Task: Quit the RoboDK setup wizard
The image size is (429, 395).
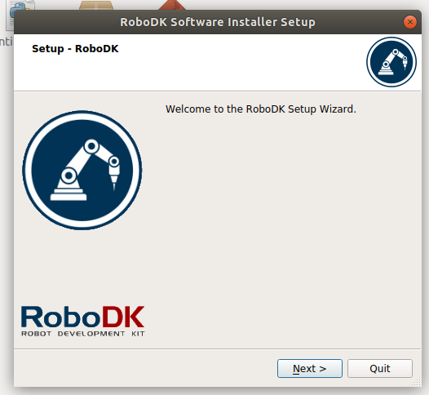Action: pos(380,368)
